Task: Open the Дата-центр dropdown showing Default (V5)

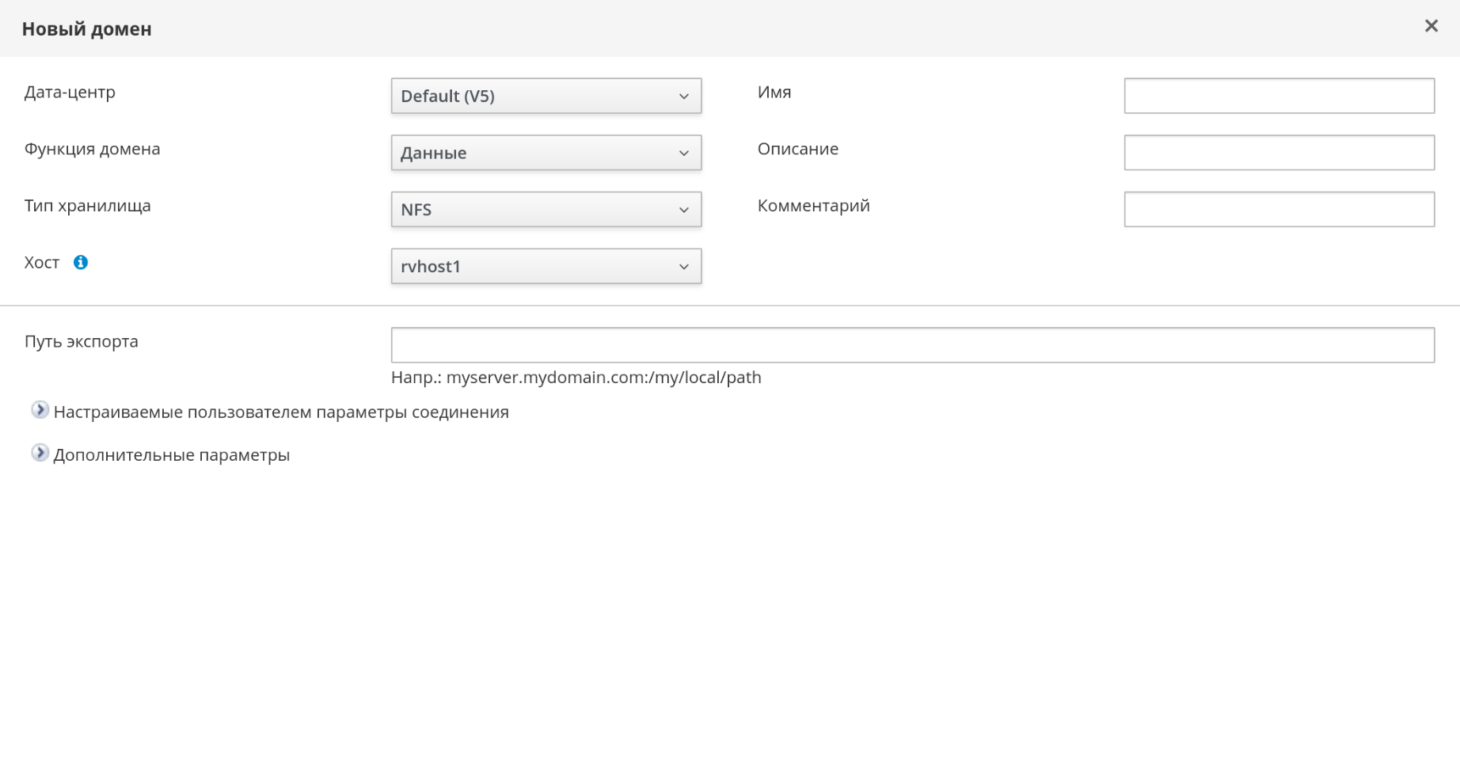Action: click(x=546, y=96)
